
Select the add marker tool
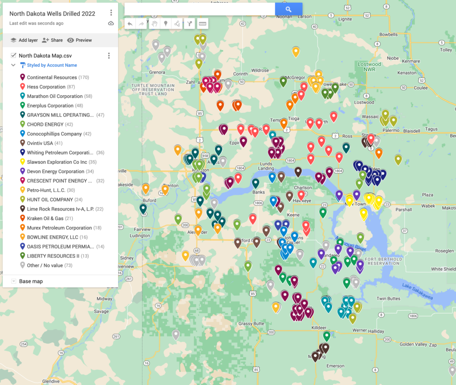166,24
